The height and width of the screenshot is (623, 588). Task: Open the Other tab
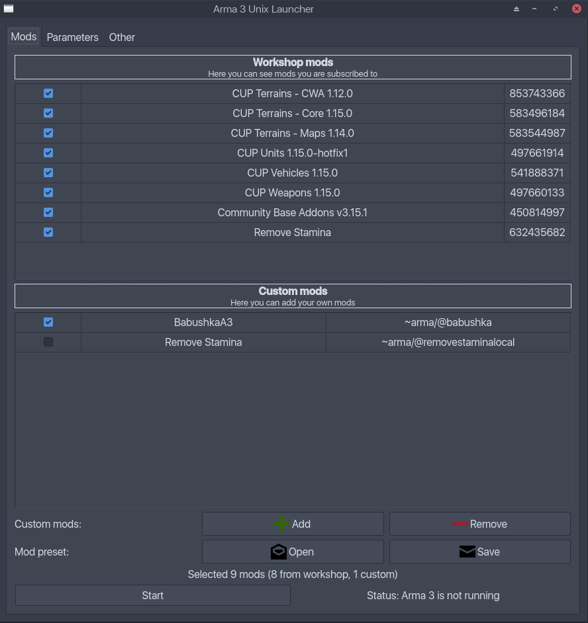pos(122,37)
